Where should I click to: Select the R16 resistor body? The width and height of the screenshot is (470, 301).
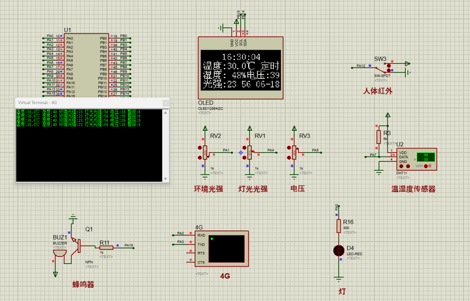[x=339, y=226]
